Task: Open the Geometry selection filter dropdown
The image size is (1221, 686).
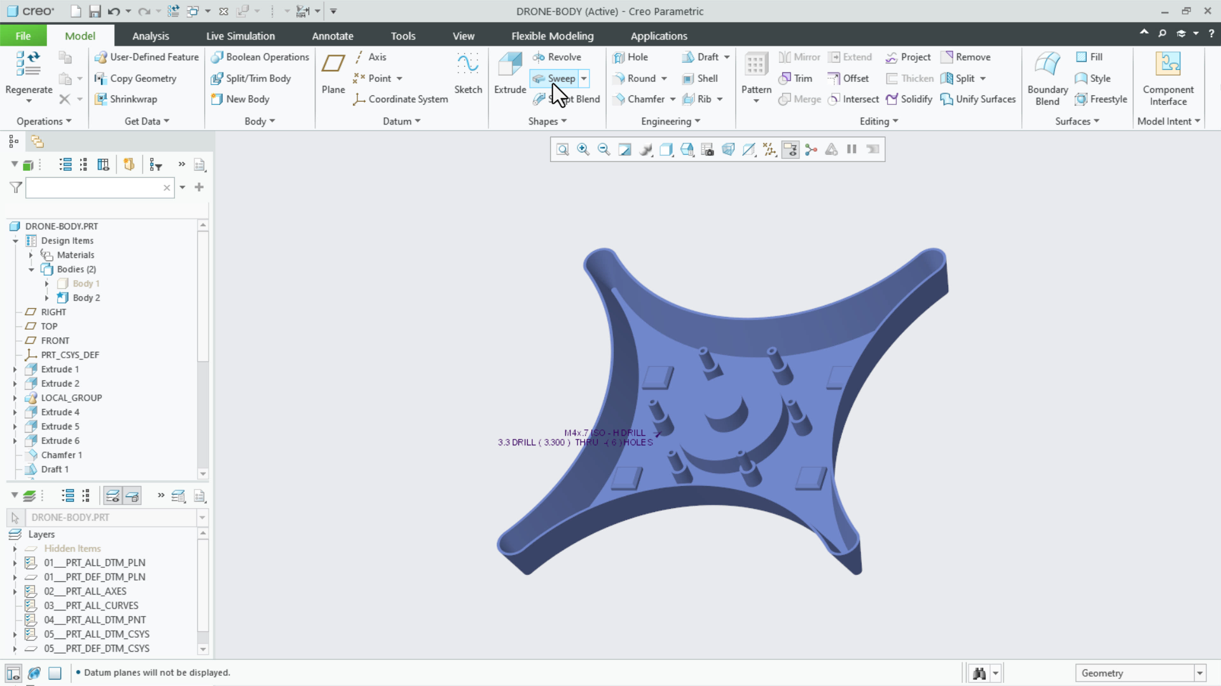Action: pos(1199,673)
